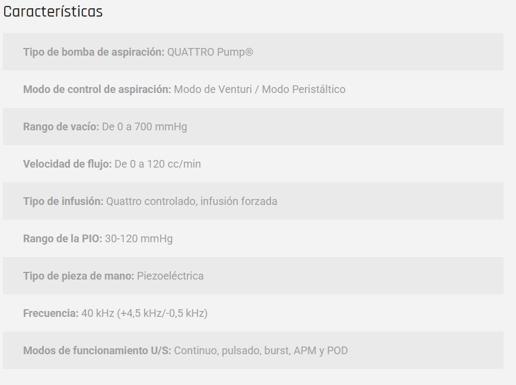Select the Modos de funcionamiento U/S label
516x385 pixels.
coord(97,351)
